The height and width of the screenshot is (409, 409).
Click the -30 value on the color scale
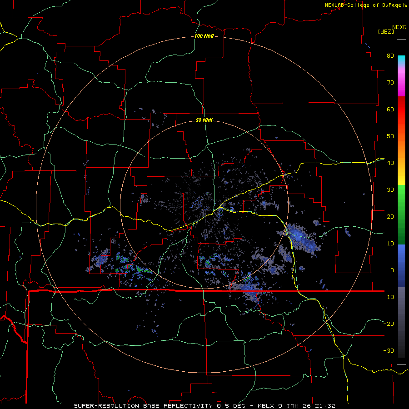[389, 350]
